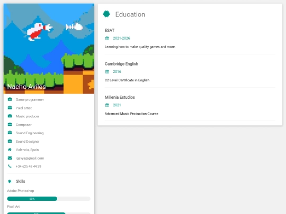This screenshot has width=286, height=214.
Task: Click the briefcase icon beside Game programmer
Action: tap(10, 99)
